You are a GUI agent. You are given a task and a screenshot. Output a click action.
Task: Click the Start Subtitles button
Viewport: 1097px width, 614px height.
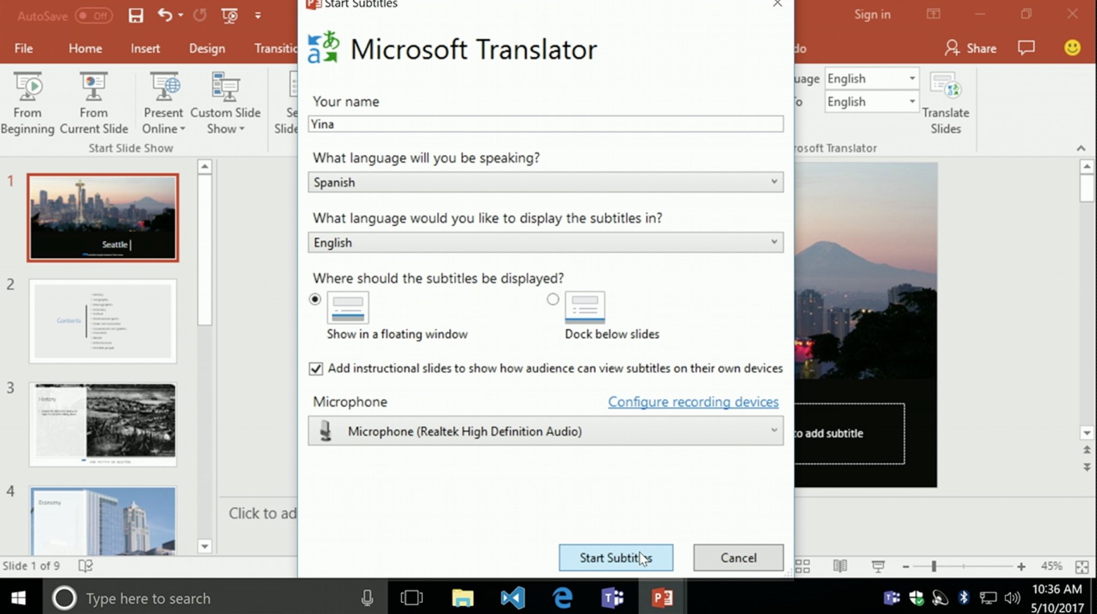point(615,558)
